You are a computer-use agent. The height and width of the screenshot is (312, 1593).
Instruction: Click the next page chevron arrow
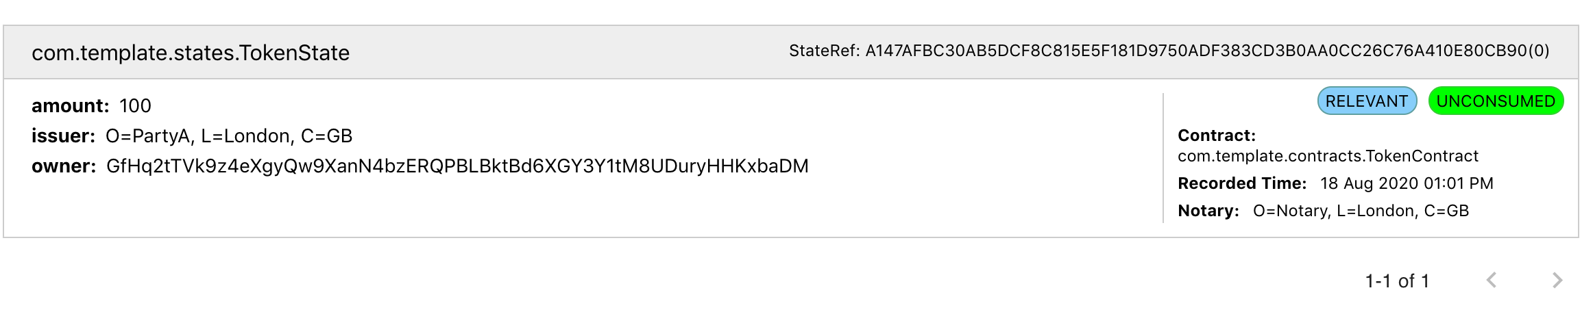pyautogui.click(x=1557, y=281)
